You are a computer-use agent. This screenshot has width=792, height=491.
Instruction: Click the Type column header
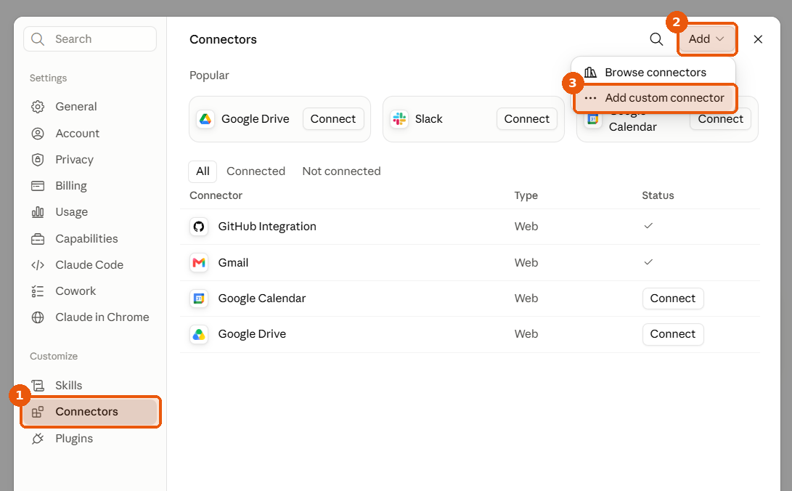pyautogui.click(x=526, y=195)
